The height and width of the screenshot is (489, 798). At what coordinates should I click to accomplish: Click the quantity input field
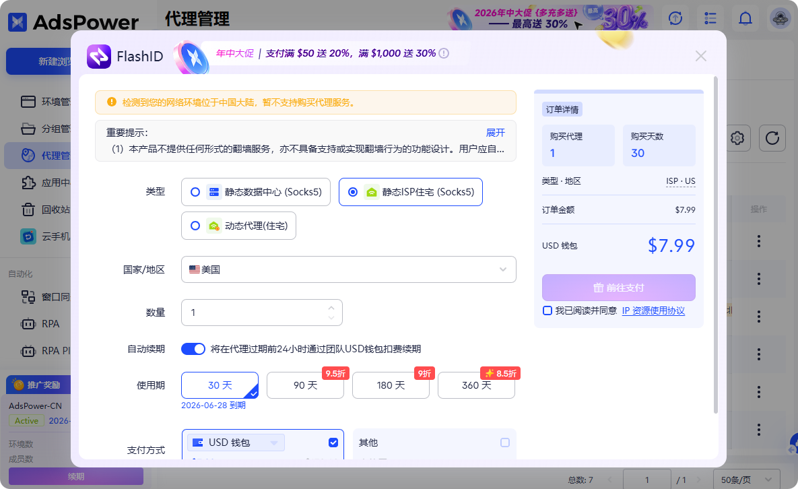pos(261,313)
